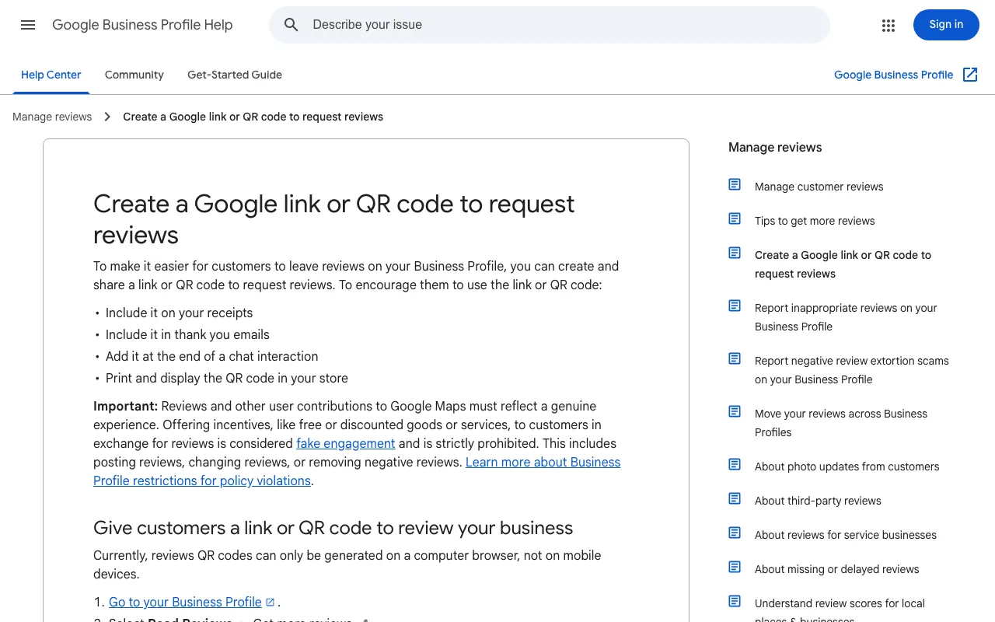Click the article icon beside Report inappropriate reviews
The image size is (995, 622).
pyautogui.click(x=735, y=306)
